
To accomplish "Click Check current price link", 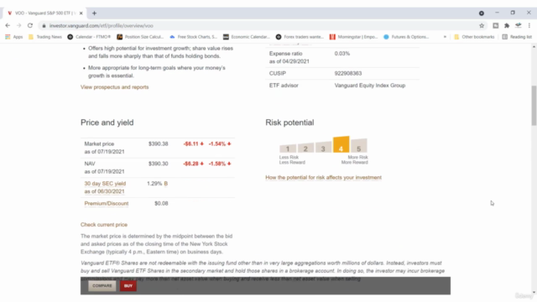I will (104, 225).
